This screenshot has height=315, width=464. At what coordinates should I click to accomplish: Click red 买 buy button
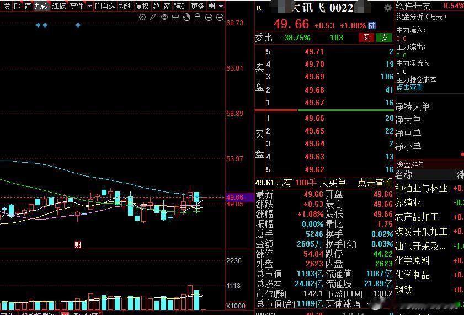pyautogui.click(x=366, y=38)
